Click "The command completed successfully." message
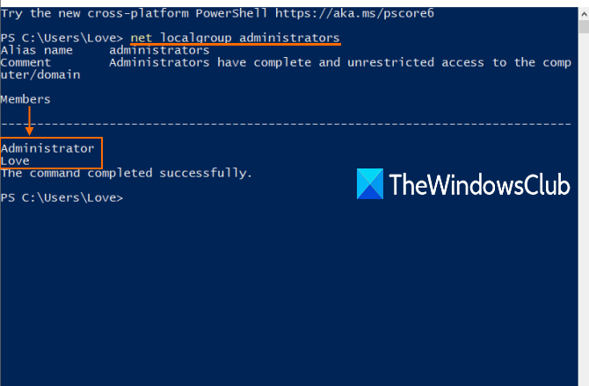589x386 pixels. tap(127, 173)
